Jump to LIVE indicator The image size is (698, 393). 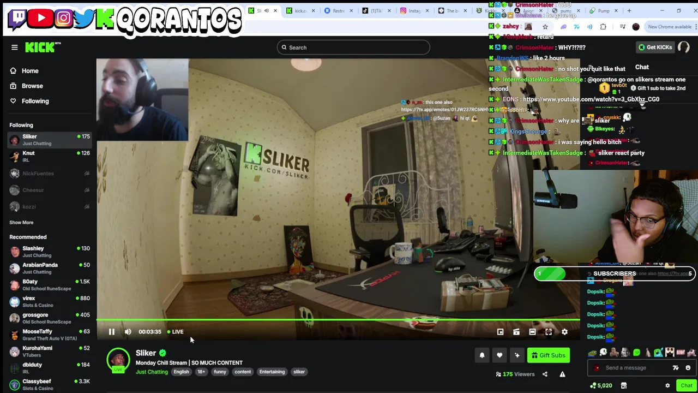(x=175, y=332)
